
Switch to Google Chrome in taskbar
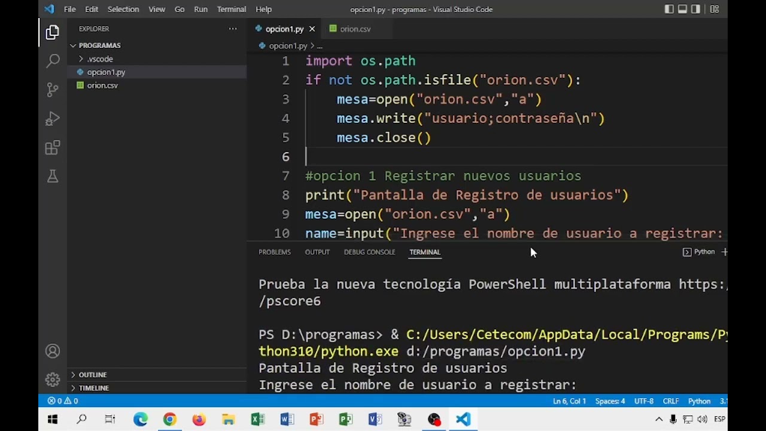coord(169,420)
